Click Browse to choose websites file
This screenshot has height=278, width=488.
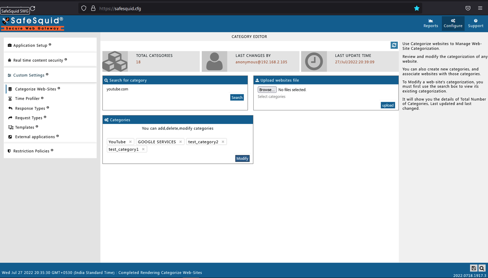click(x=267, y=90)
